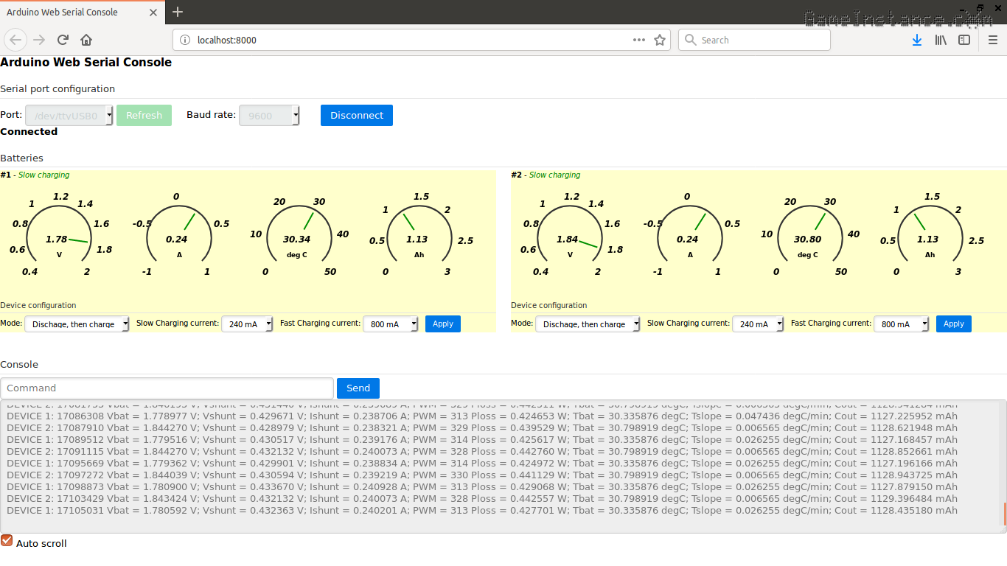Toggle the sidebar view icon
Viewport: 1007px width, 566px height.
964,40
